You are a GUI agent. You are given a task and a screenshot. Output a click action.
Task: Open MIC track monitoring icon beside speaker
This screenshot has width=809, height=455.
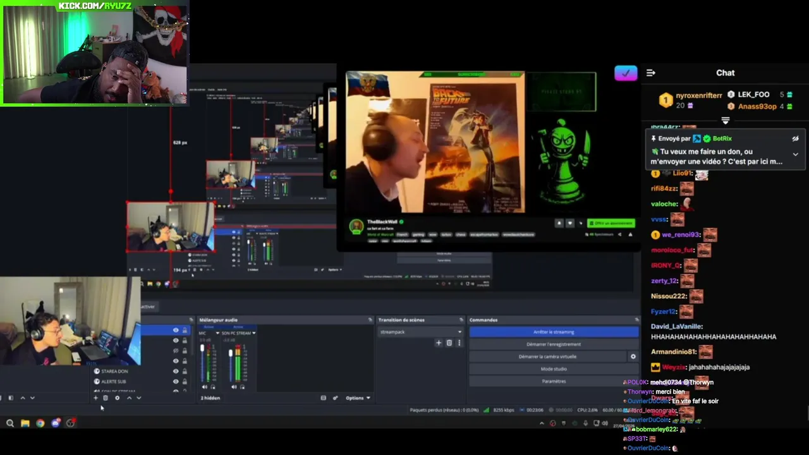(213, 387)
